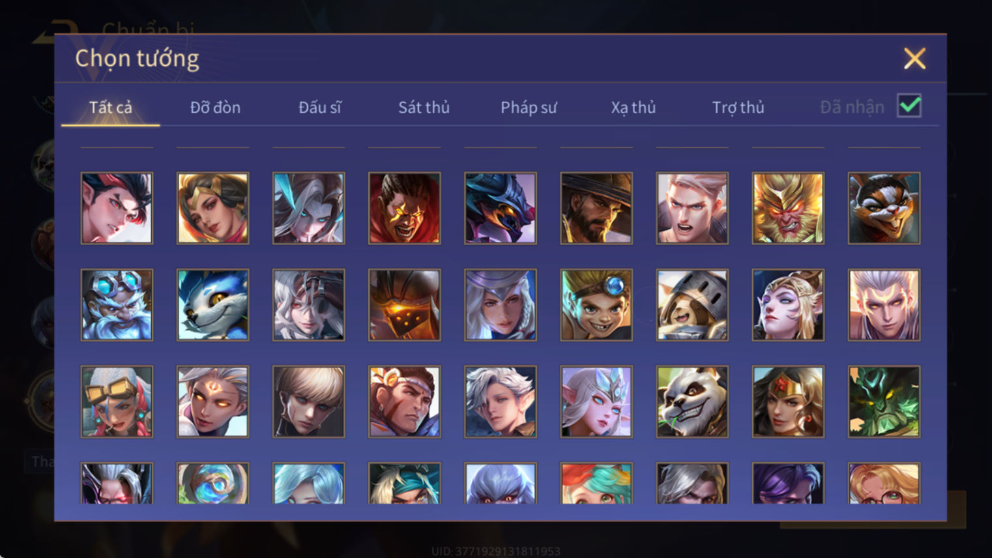Open the Sát thủ tab
The width and height of the screenshot is (992, 558).
[x=424, y=107]
